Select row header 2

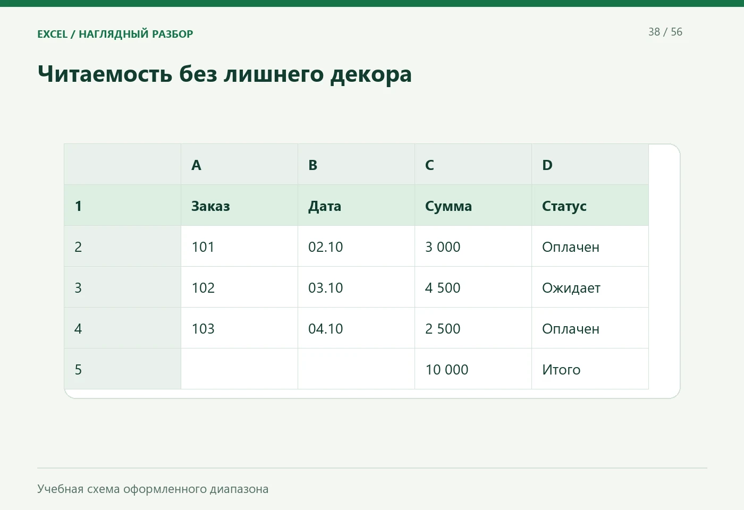[x=122, y=246]
